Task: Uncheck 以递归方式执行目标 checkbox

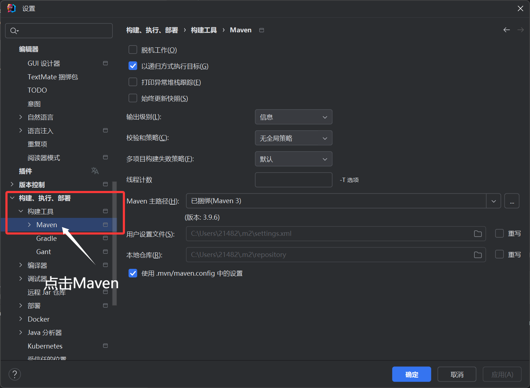Action: [x=133, y=66]
